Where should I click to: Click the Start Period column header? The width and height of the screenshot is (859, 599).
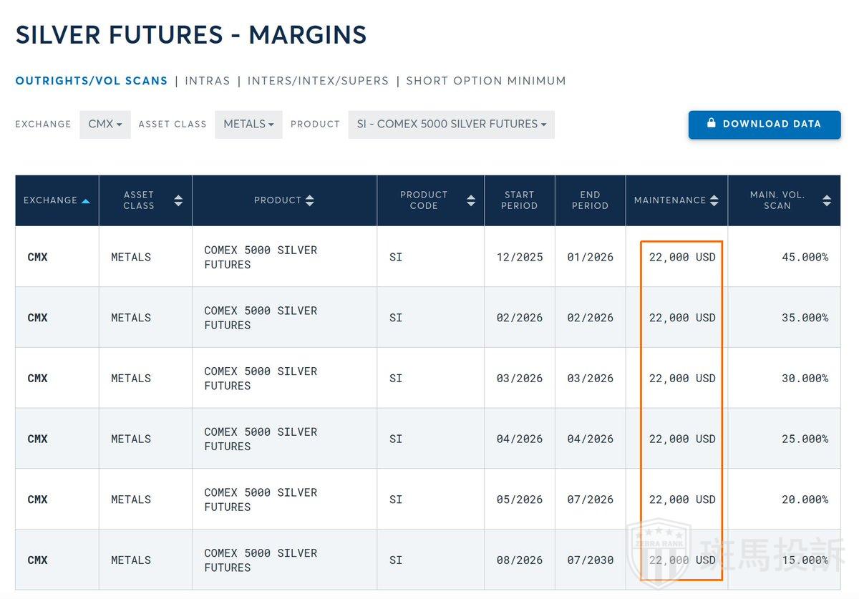(519, 200)
